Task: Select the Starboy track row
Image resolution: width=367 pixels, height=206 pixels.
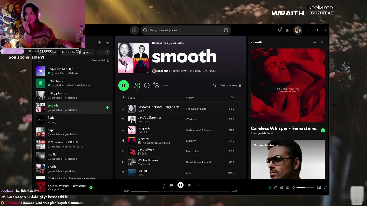Action: click(181, 141)
